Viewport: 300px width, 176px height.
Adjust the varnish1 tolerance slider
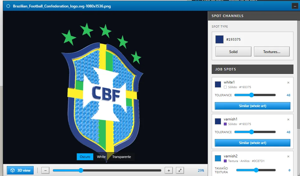click(x=255, y=132)
